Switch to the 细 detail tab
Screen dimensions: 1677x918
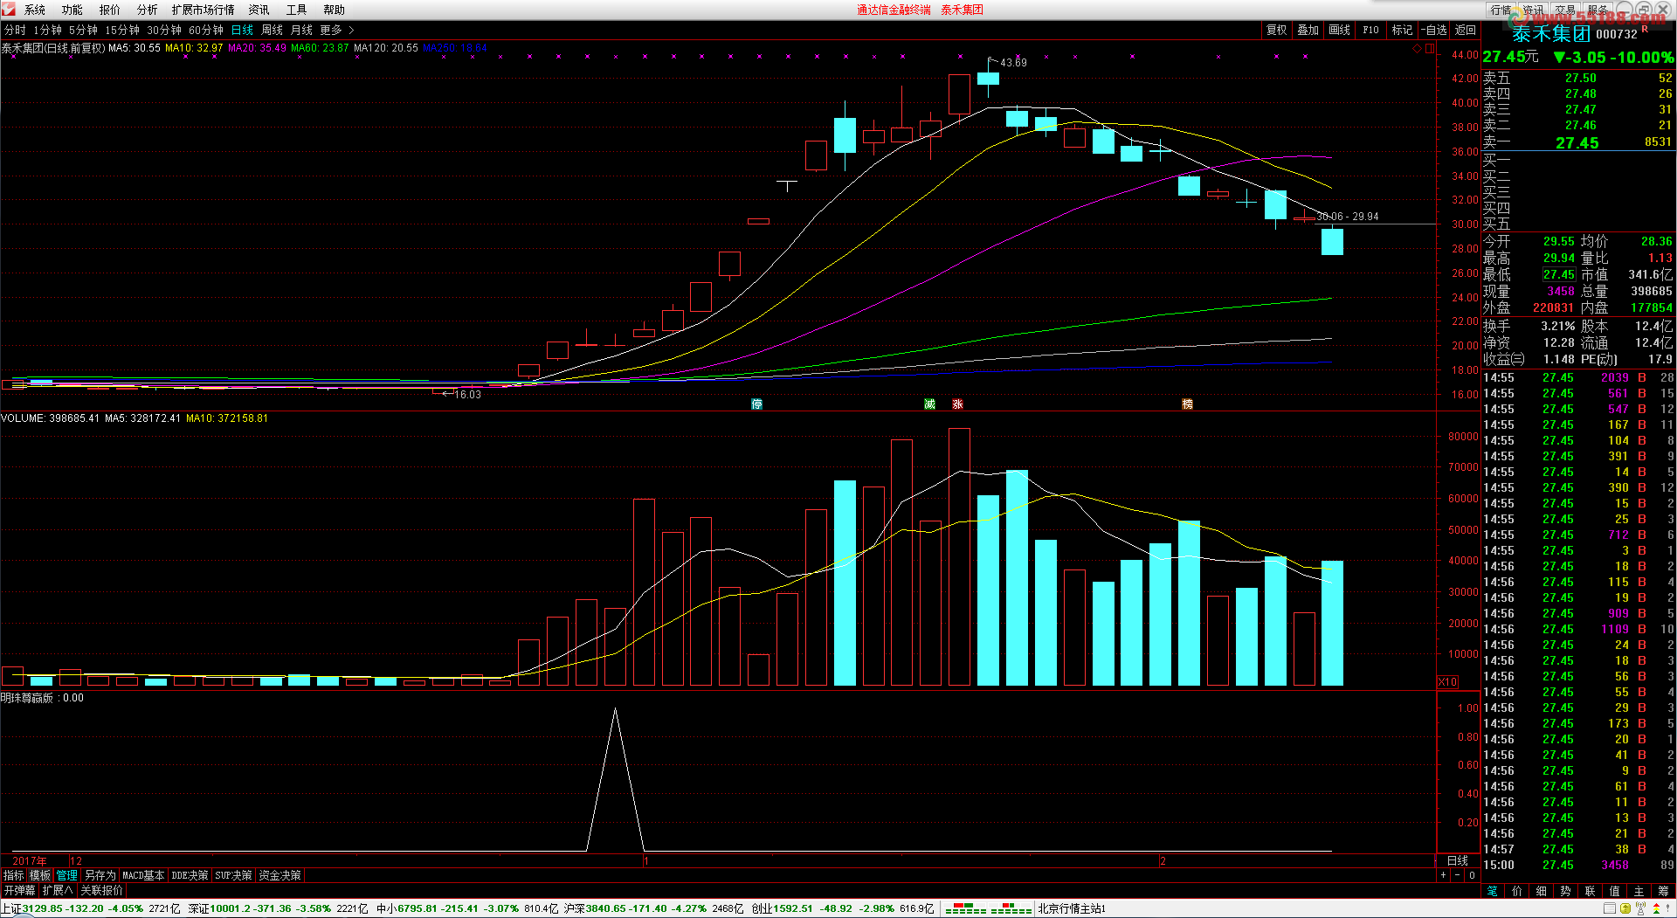(1542, 891)
